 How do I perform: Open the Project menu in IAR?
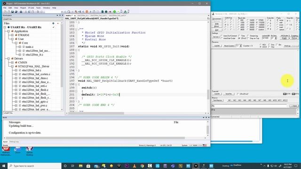pyautogui.click(x=23, y=8)
